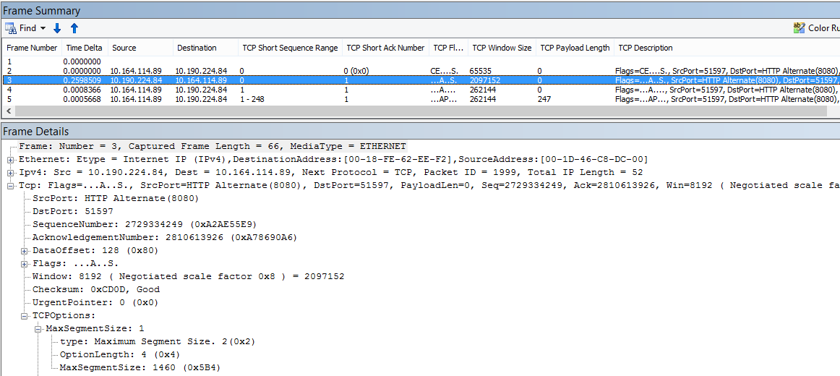Image resolution: width=840 pixels, height=376 pixels.
Task: Click the Find Previous up arrow
Action: [74, 28]
